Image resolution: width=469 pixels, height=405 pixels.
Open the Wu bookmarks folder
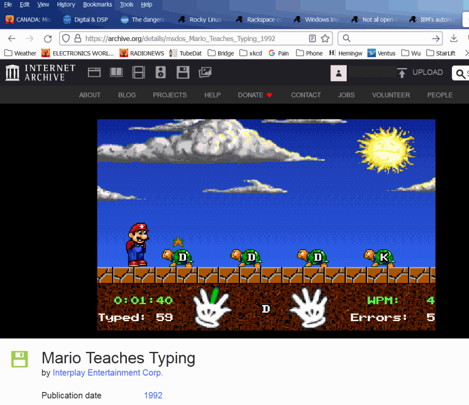[411, 53]
